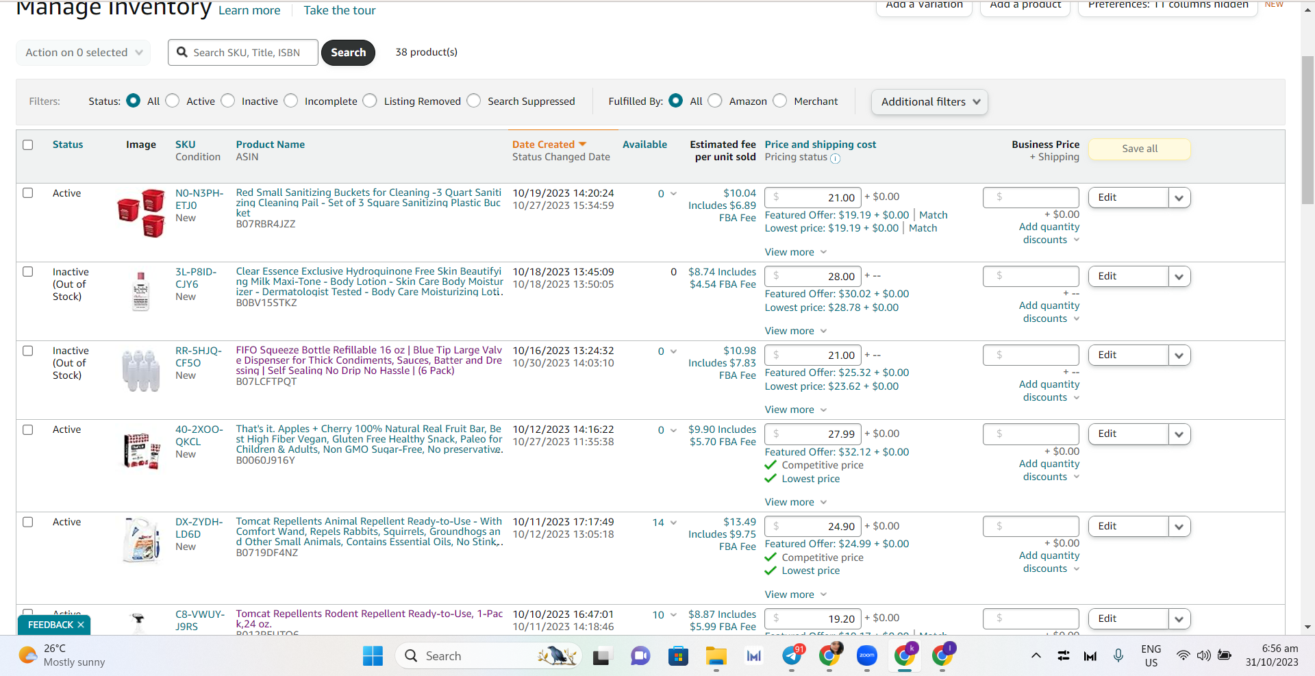Click the microphone icon in system tray
Screen dimensions: 1315x676
pyautogui.click(x=1118, y=656)
